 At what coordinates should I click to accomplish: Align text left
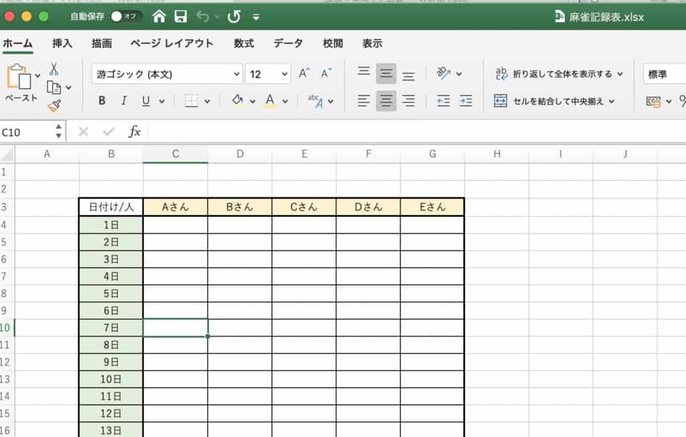pos(364,101)
